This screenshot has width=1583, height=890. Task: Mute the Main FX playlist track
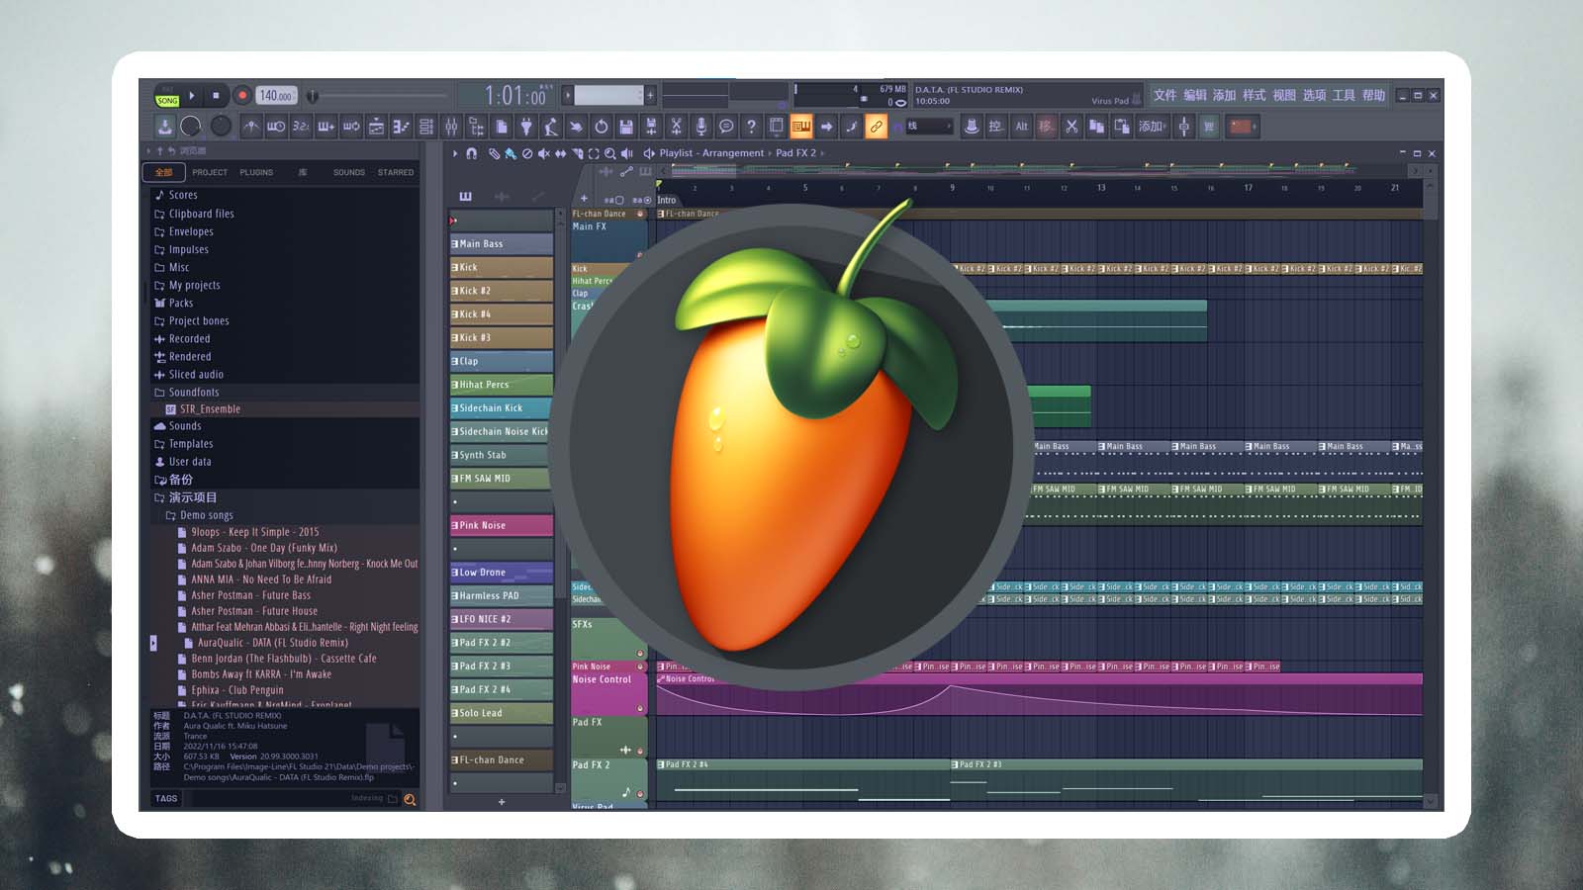click(639, 255)
